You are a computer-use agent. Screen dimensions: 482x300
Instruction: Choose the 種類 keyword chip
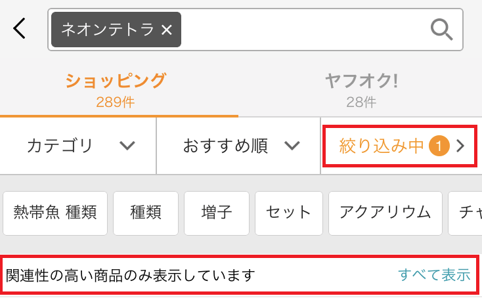coord(146,213)
